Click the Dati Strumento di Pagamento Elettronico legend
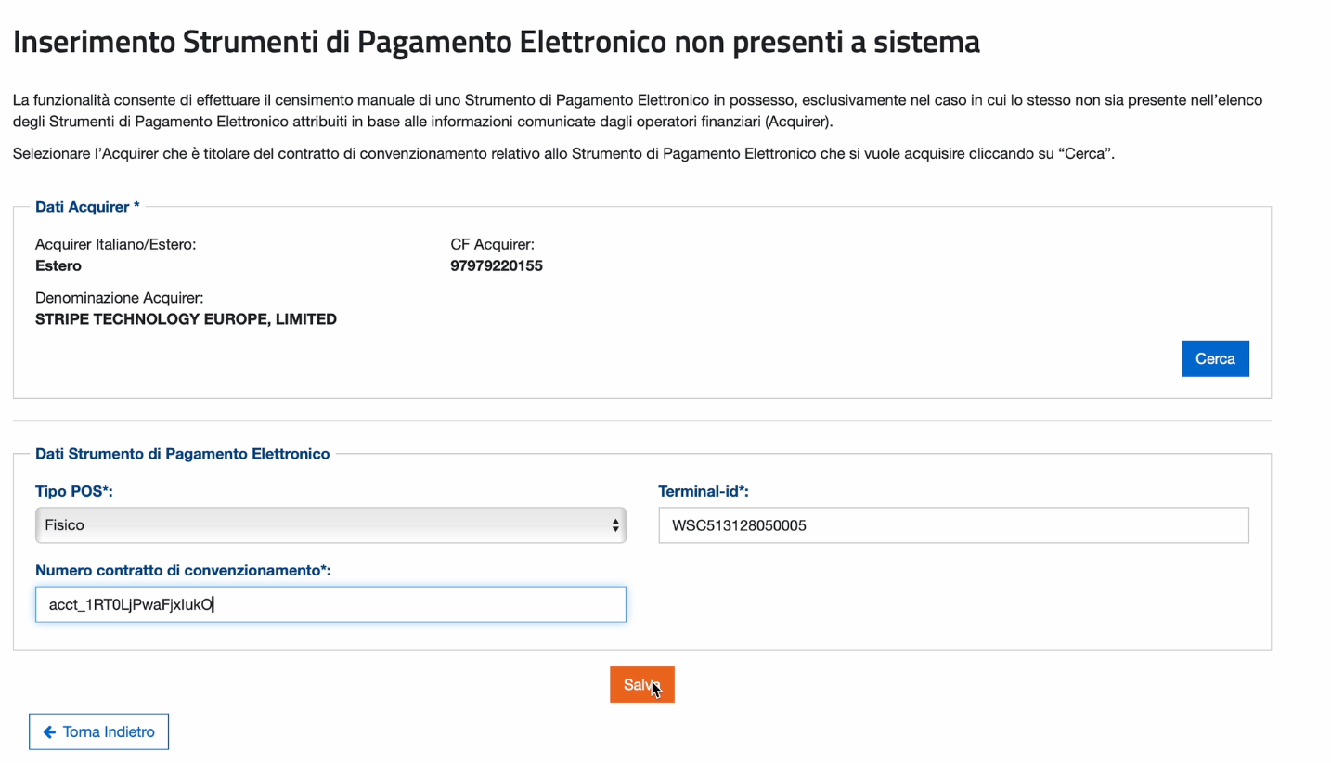This screenshot has height=763, width=1331. (x=182, y=454)
